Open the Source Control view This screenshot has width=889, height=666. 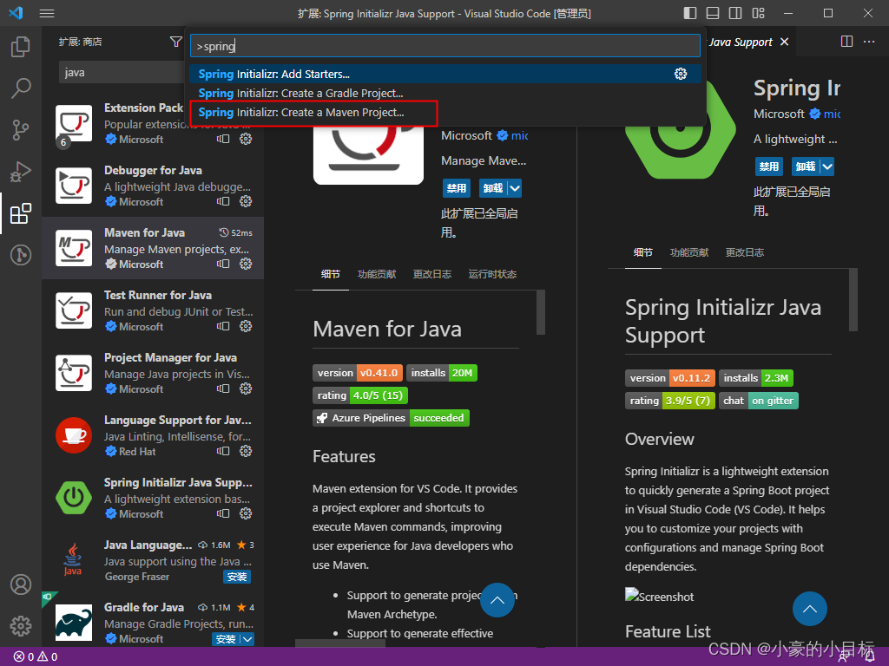[21, 129]
